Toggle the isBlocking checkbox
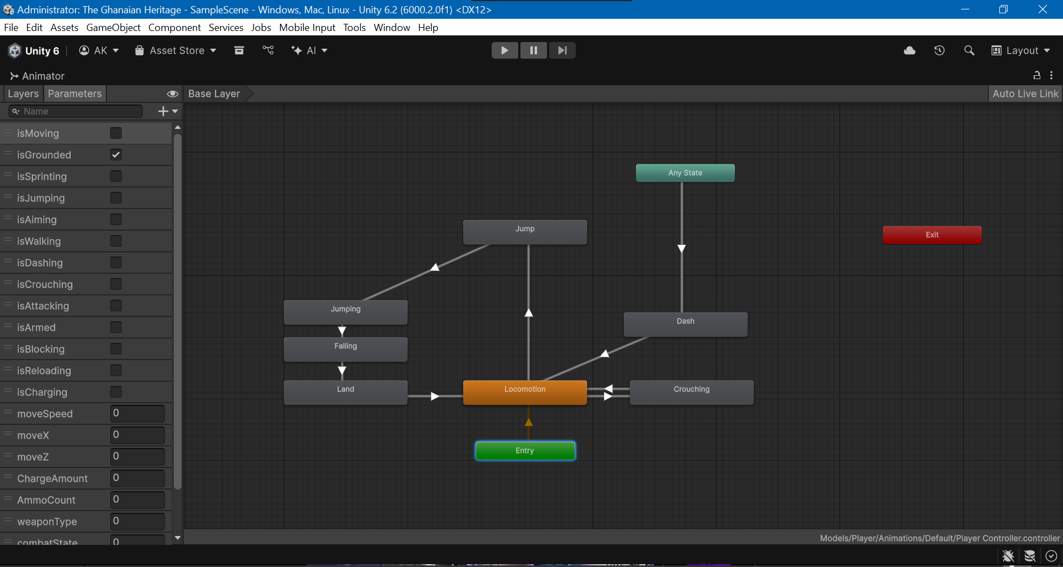 (116, 348)
